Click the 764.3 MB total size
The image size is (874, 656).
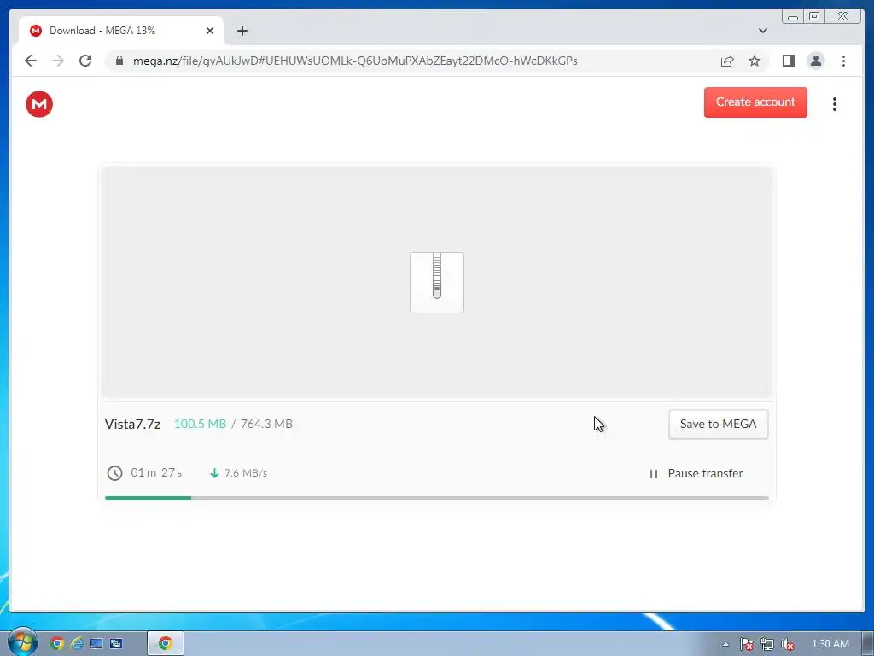tap(266, 424)
